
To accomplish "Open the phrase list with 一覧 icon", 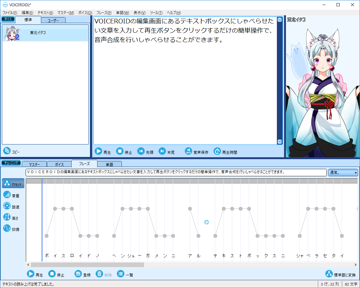I will (121, 274).
